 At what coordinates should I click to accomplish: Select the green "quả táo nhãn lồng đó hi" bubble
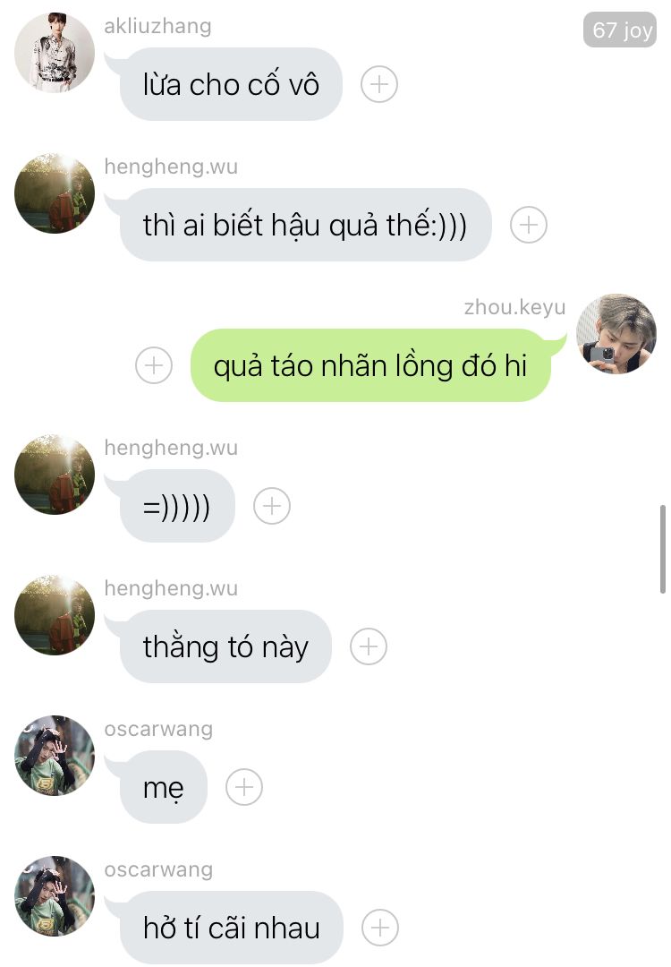coord(370,365)
